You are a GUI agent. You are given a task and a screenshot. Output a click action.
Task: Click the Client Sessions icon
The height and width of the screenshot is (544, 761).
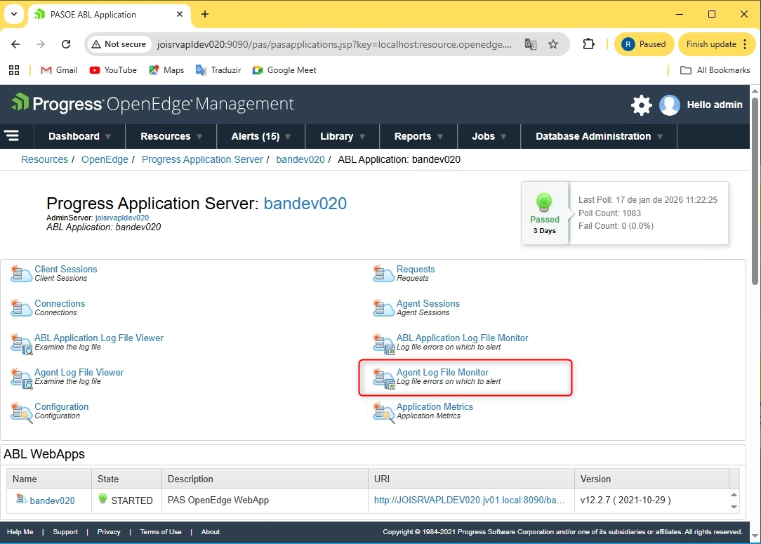21,273
